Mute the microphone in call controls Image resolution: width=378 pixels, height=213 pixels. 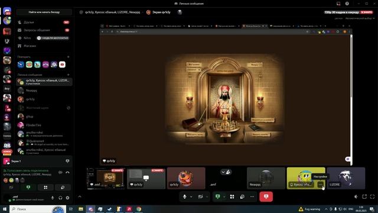pos(184,196)
